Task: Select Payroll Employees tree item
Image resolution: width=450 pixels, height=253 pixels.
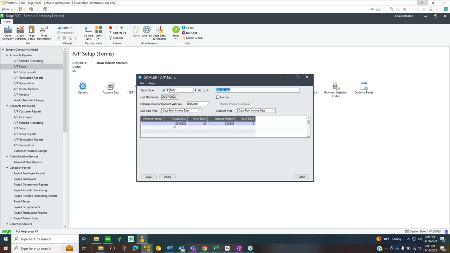Action: [x=25, y=179]
